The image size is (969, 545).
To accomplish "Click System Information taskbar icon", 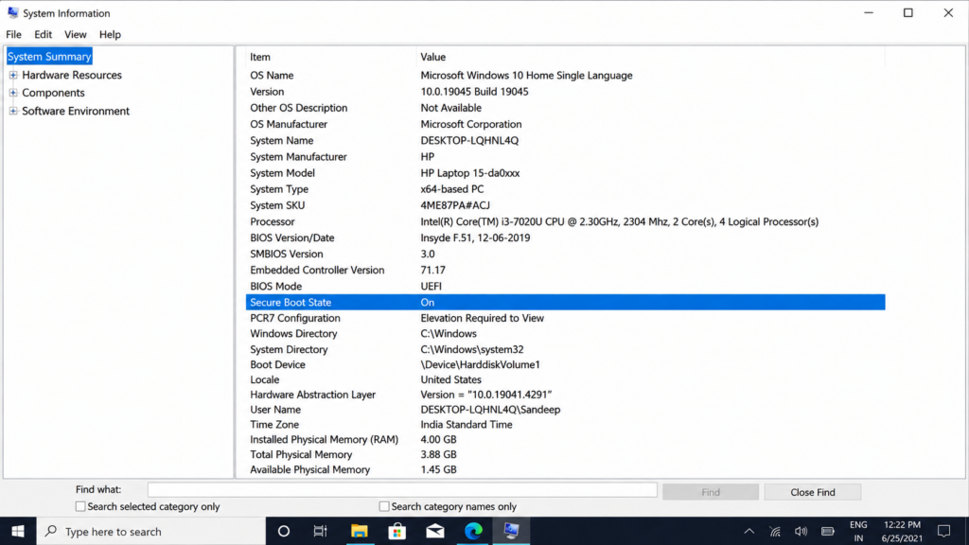I will tap(511, 531).
